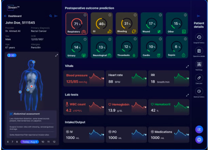Click the red marker on the abdomen
This screenshot has height=150, width=208.
click(x=31, y=87)
